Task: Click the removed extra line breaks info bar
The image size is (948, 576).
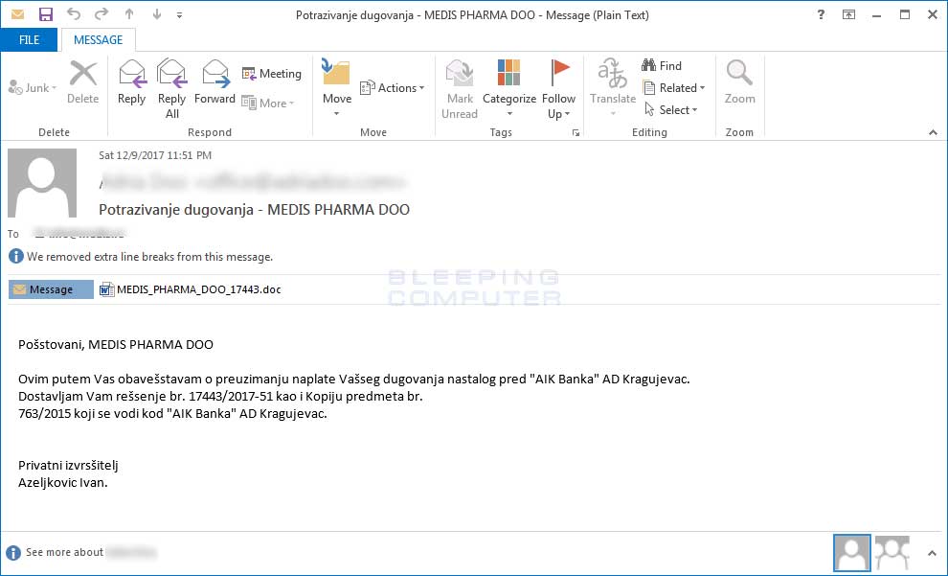Action: (x=141, y=257)
